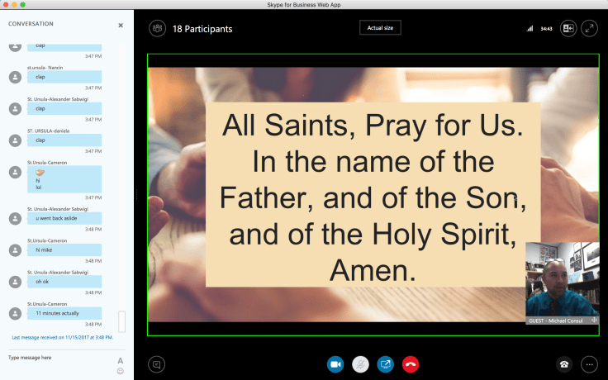Click the 'oh ok' message bubble

point(64,282)
